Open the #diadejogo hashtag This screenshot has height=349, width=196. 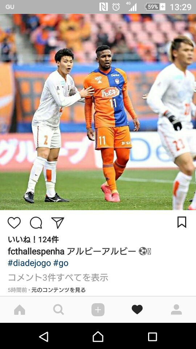[x=29, y=263]
